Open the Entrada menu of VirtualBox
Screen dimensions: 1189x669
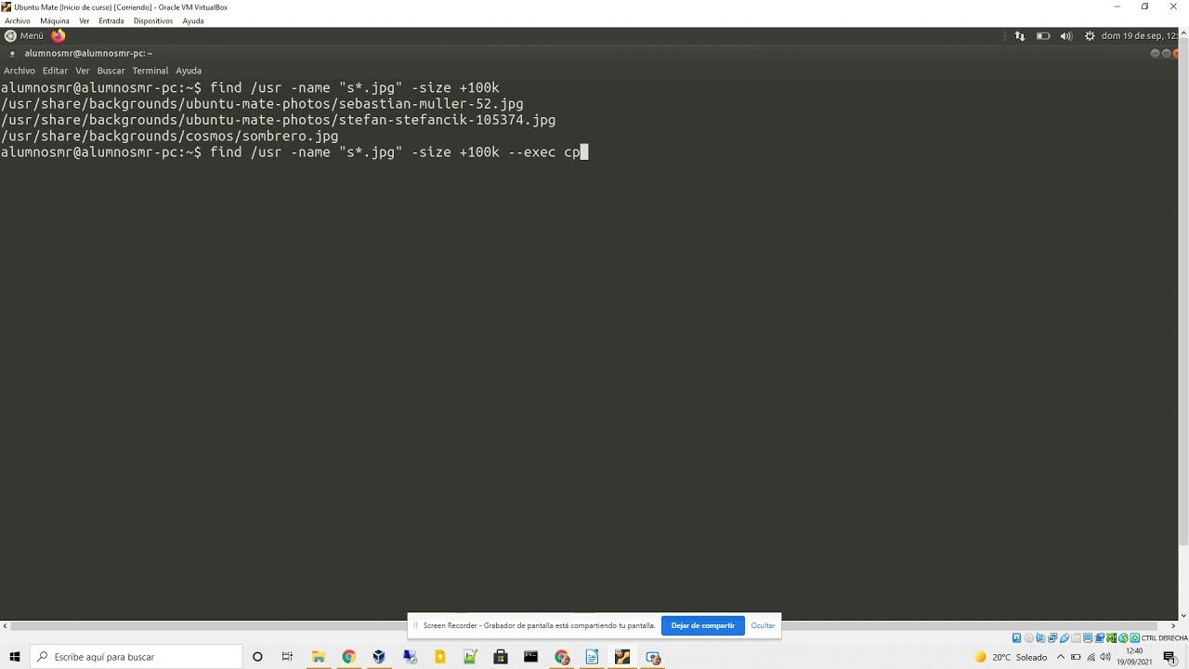tap(111, 20)
